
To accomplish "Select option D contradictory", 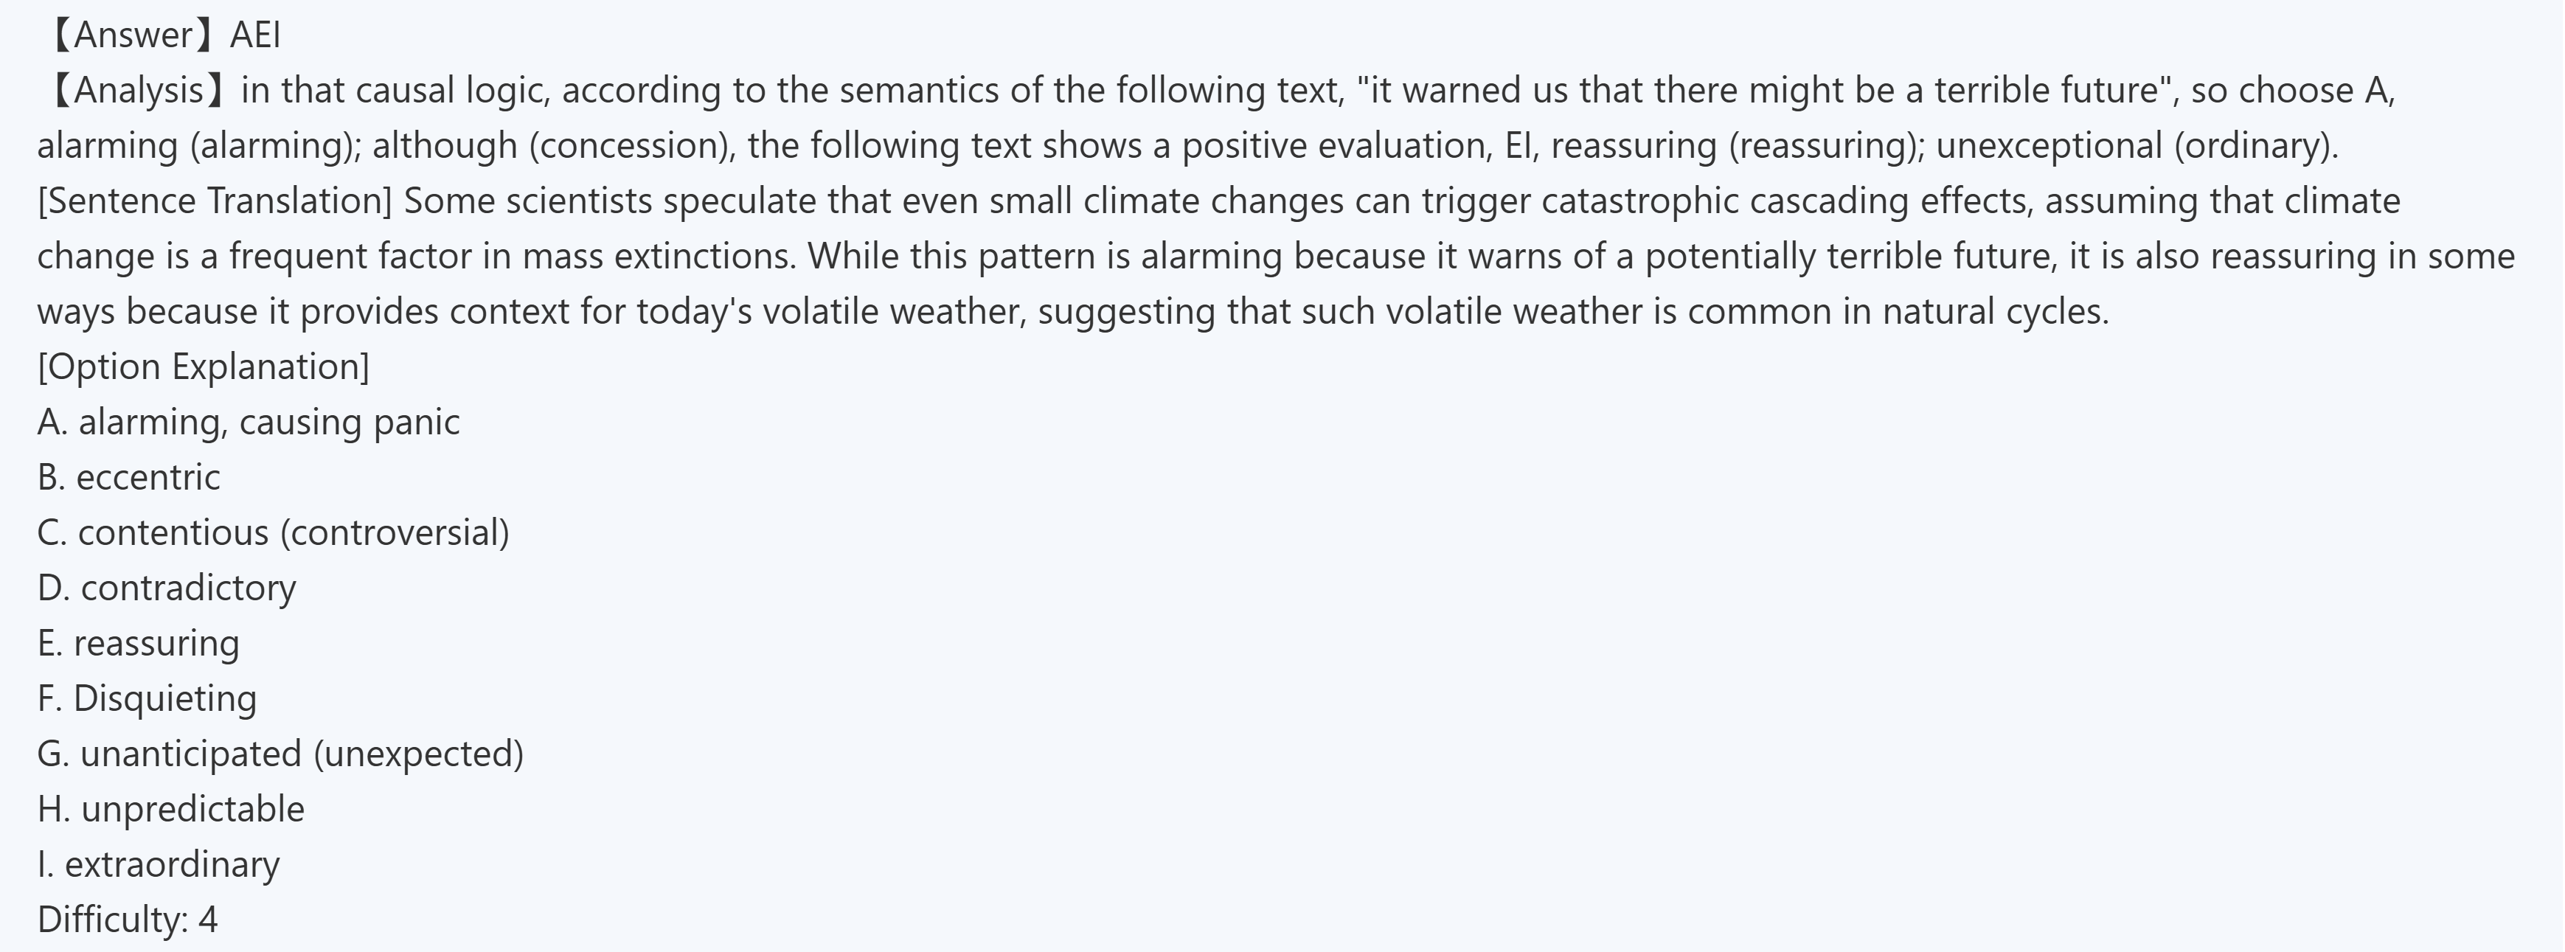I will tap(166, 588).
